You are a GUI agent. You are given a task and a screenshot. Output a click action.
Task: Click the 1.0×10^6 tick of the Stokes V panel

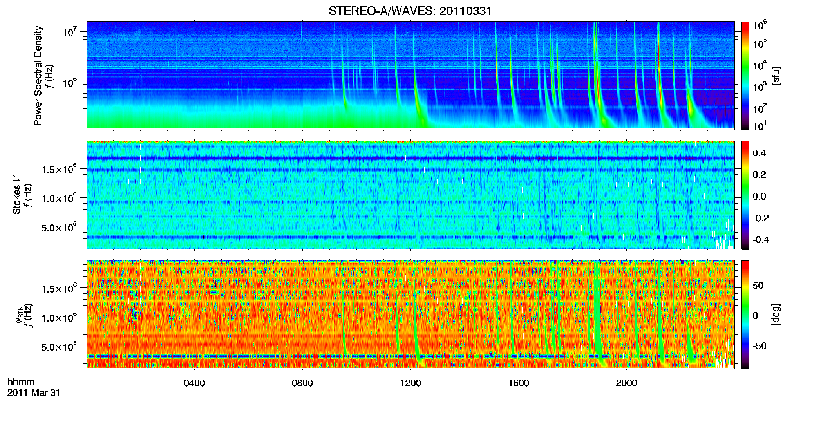tap(59, 198)
